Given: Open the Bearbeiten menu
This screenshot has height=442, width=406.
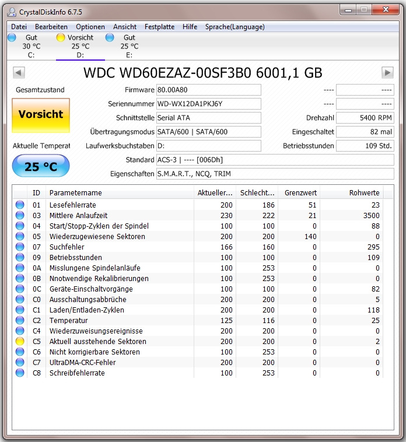Looking at the screenshot, I should (51, 27).
